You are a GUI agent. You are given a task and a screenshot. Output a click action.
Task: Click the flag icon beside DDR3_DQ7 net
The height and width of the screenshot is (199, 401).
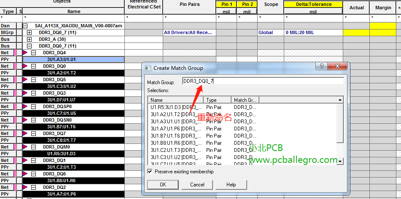coord(25,133)
